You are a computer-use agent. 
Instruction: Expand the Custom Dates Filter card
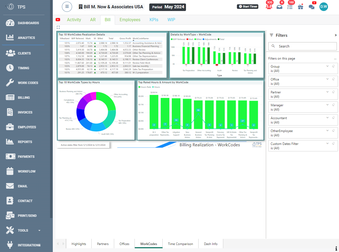tap(327, 143)
